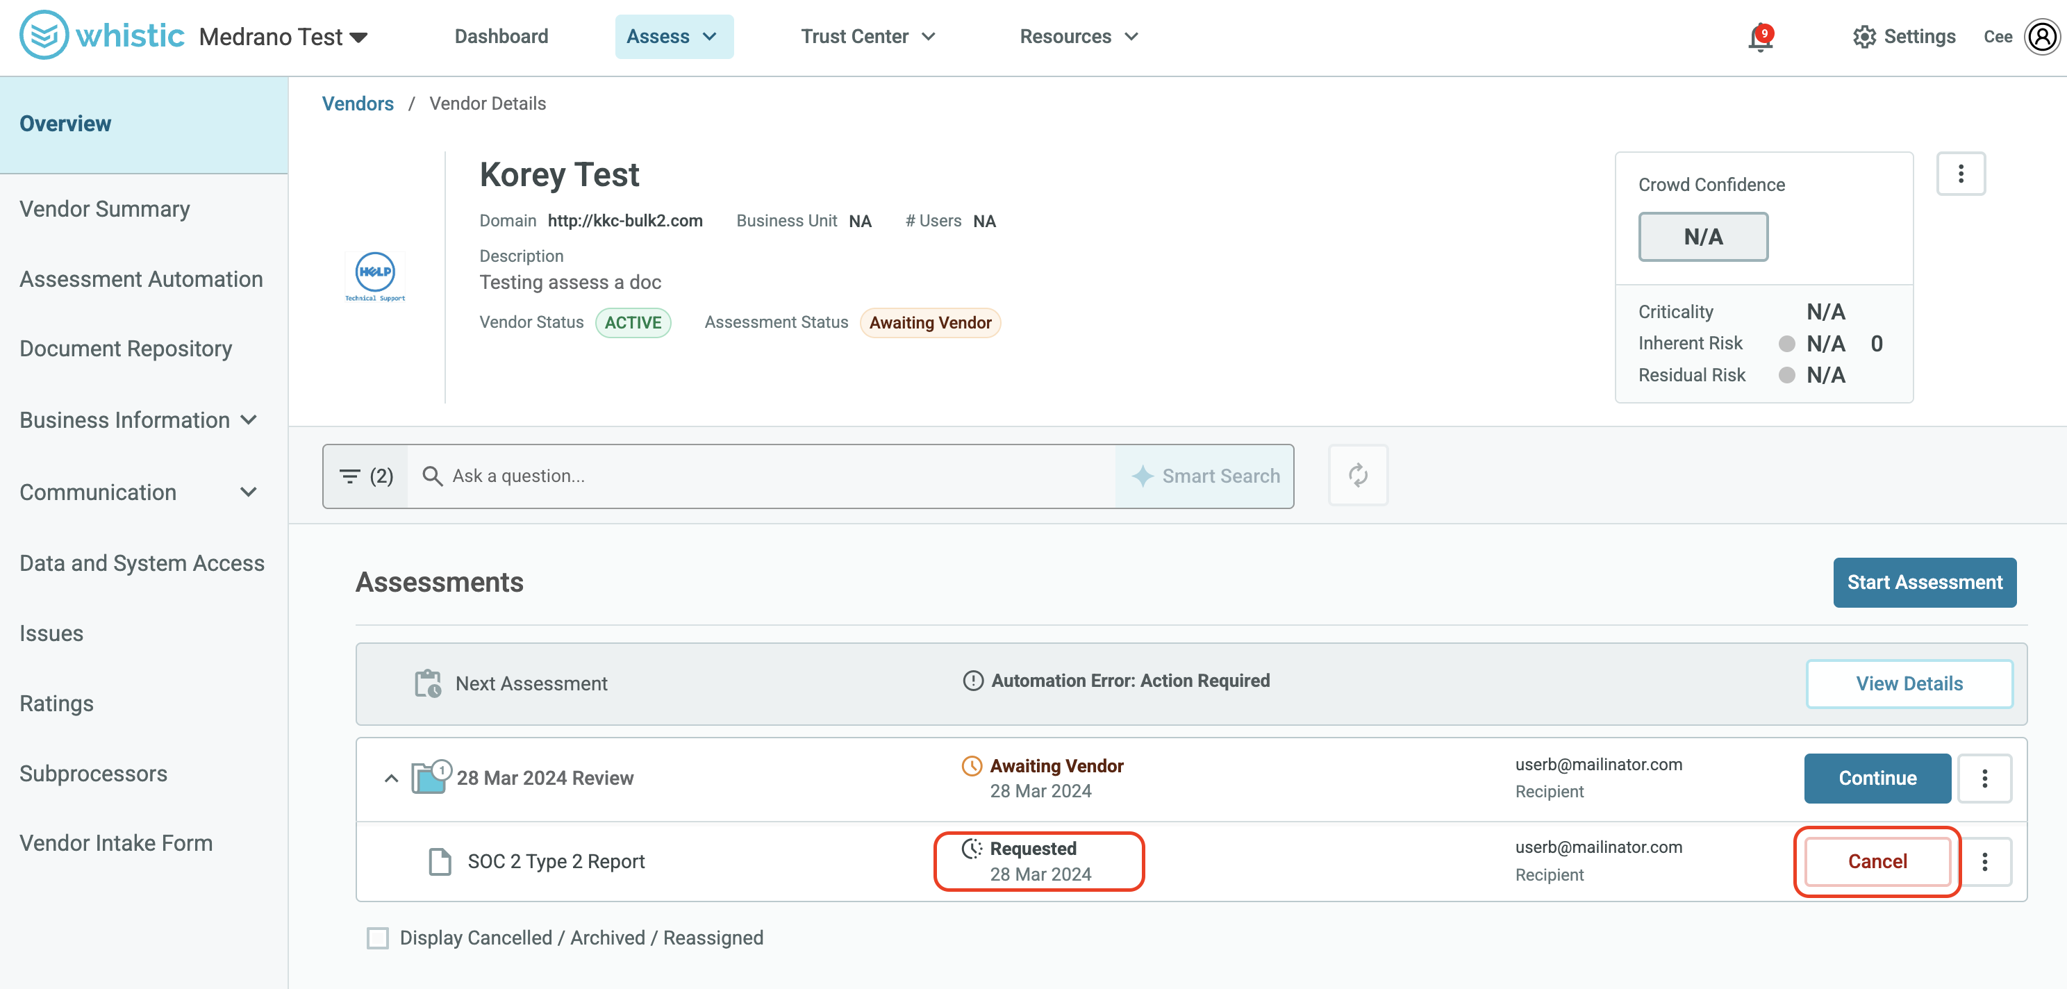Click Testing assess a doc description
This screenshot has width=2067, height=989.
570,283
